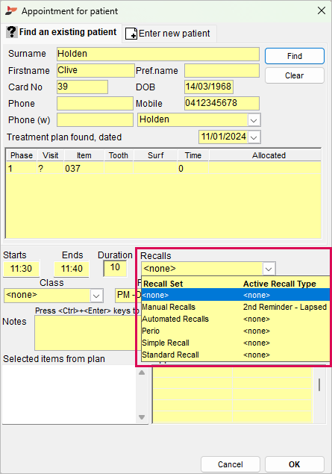The height and width of the screenshot is (474, 332).
Task: Click scroll up arrow in selected items list
Action: (142, 372)
